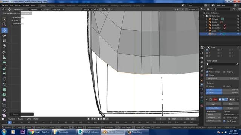
Task: Enable the Optimal Display checkbox
Action: click(224, 118)
